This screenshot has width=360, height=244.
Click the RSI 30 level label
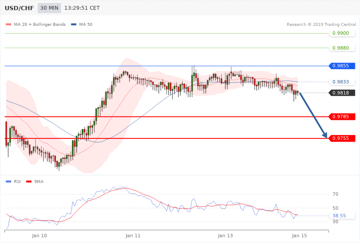point(335,222)
